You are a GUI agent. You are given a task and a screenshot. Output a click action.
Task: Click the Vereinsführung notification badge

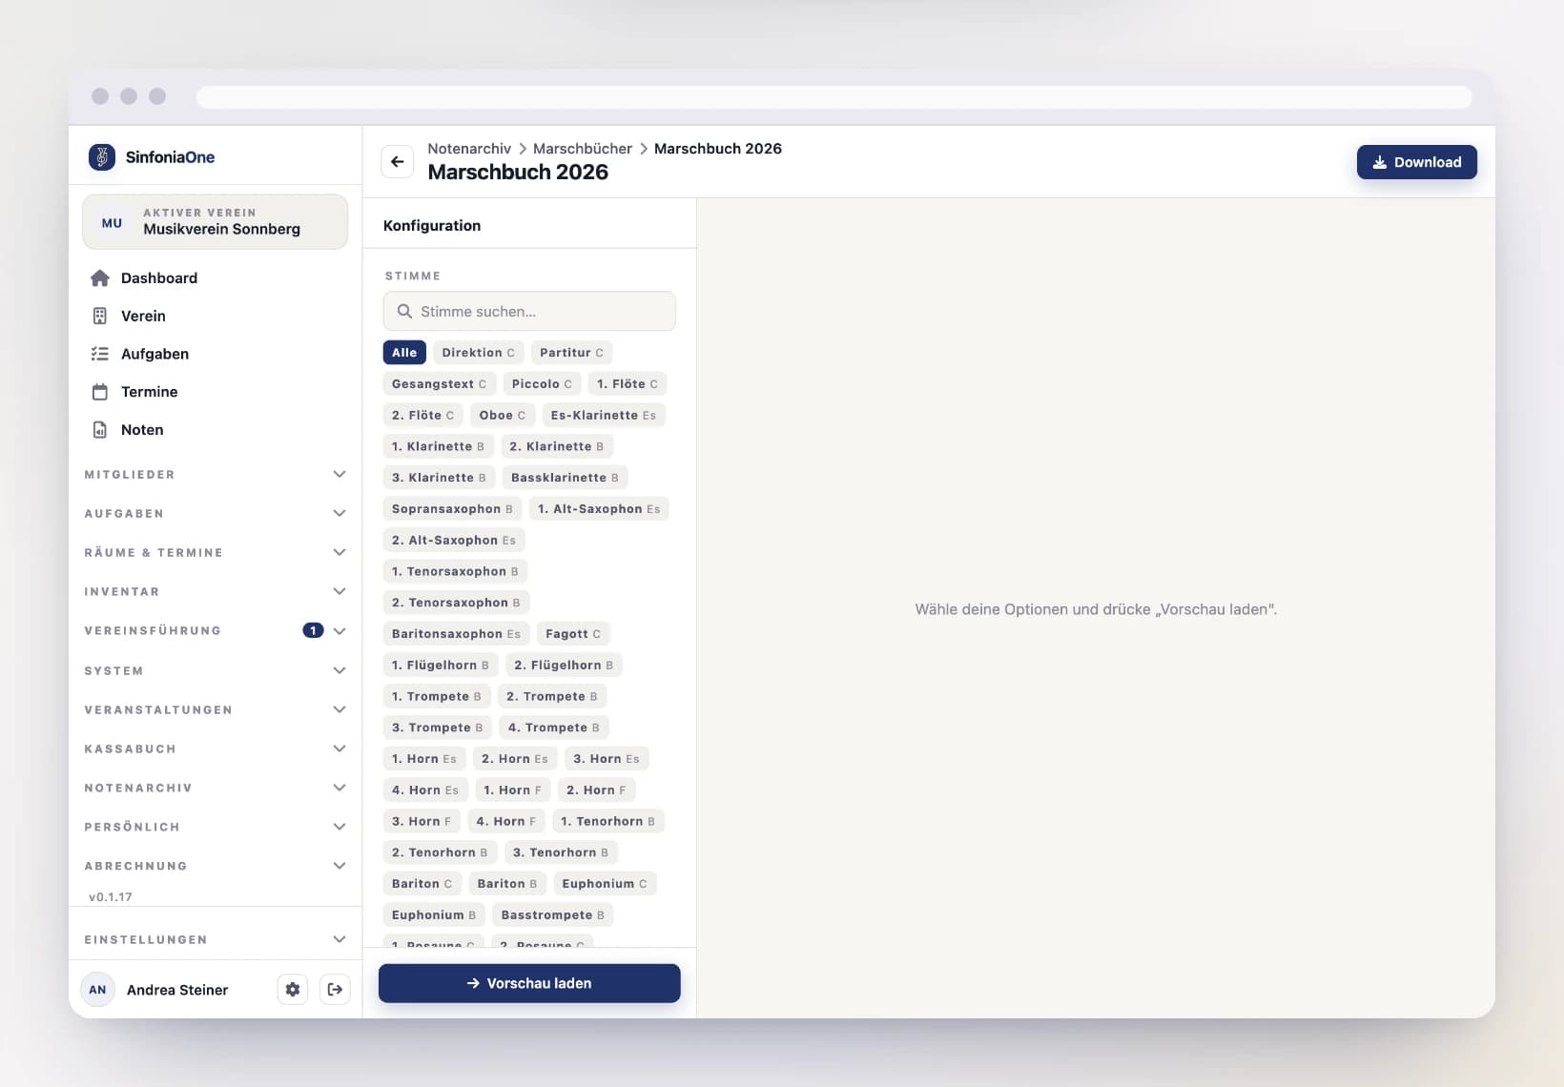(313, 631)
